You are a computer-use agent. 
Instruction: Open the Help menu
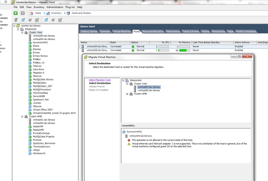80,7
